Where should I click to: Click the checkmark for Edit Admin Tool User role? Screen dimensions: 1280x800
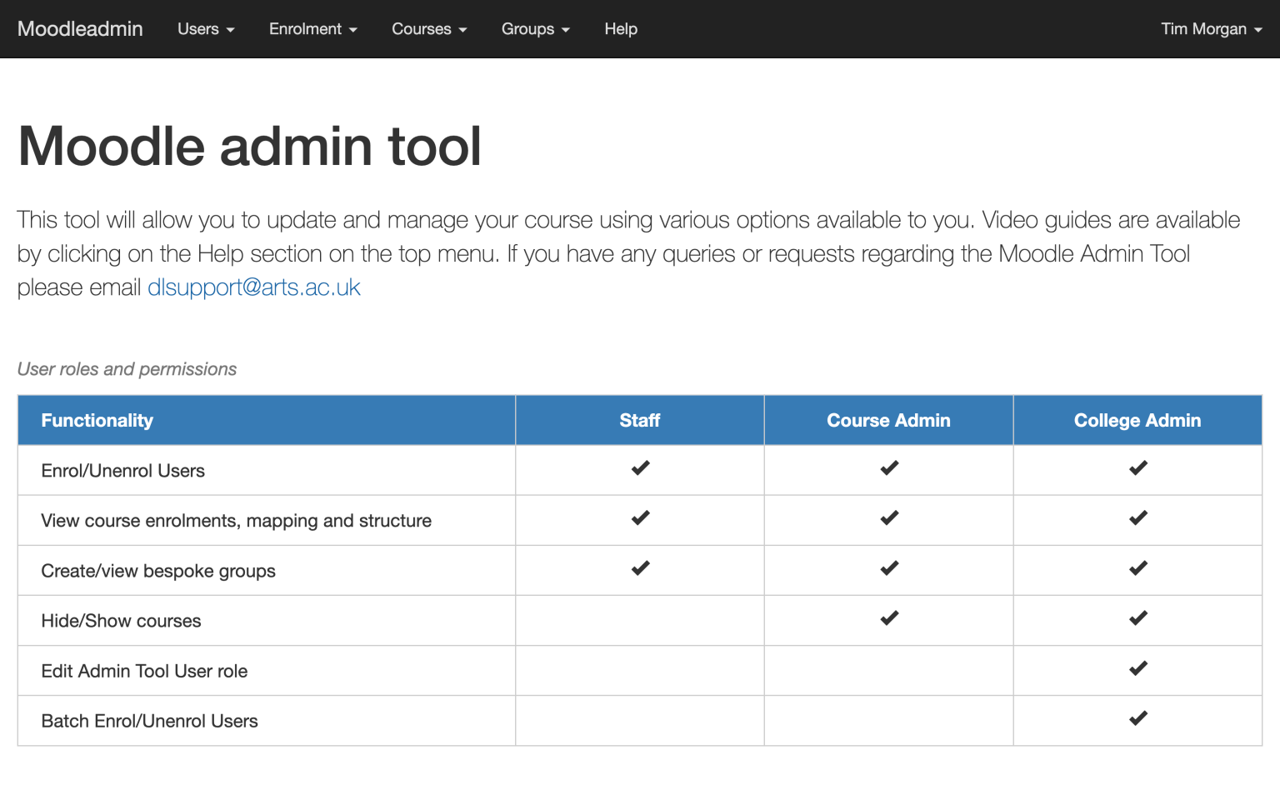coord(1137,669)
